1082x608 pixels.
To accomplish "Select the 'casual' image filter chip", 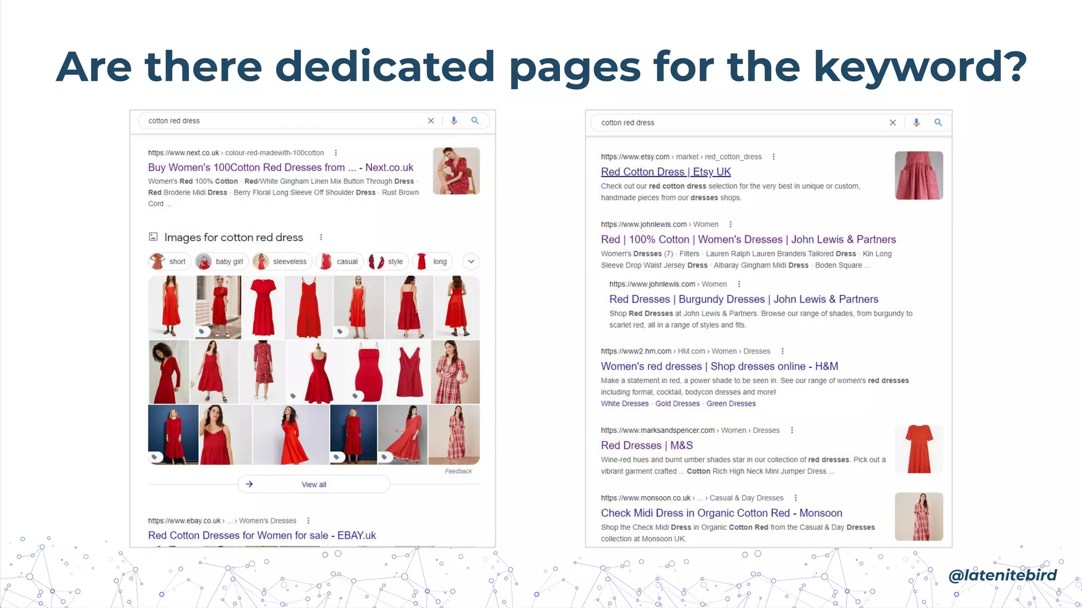I will (339, 262).
